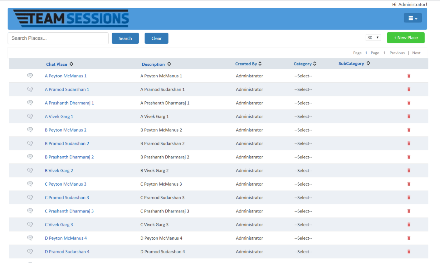Click the "Hi Administrator!" greeting text
Viewport: 440px width, 263px height.
click(409, 4)
